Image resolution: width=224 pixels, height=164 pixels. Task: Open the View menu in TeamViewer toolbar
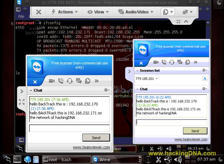(98, 12)
